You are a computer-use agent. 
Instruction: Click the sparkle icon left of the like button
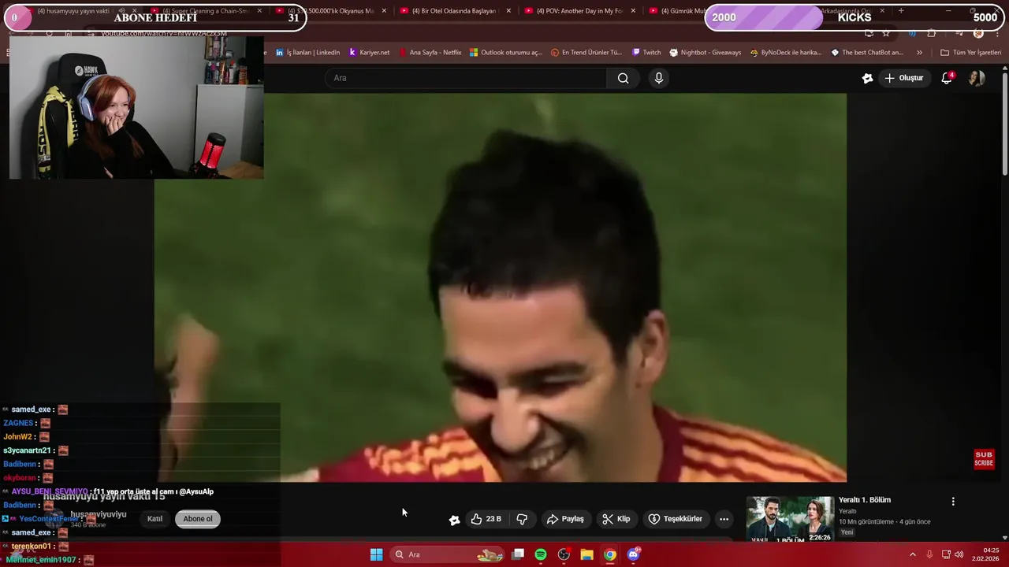[454, 520]
